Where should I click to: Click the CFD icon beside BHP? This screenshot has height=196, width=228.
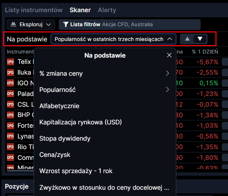(10, 115)
